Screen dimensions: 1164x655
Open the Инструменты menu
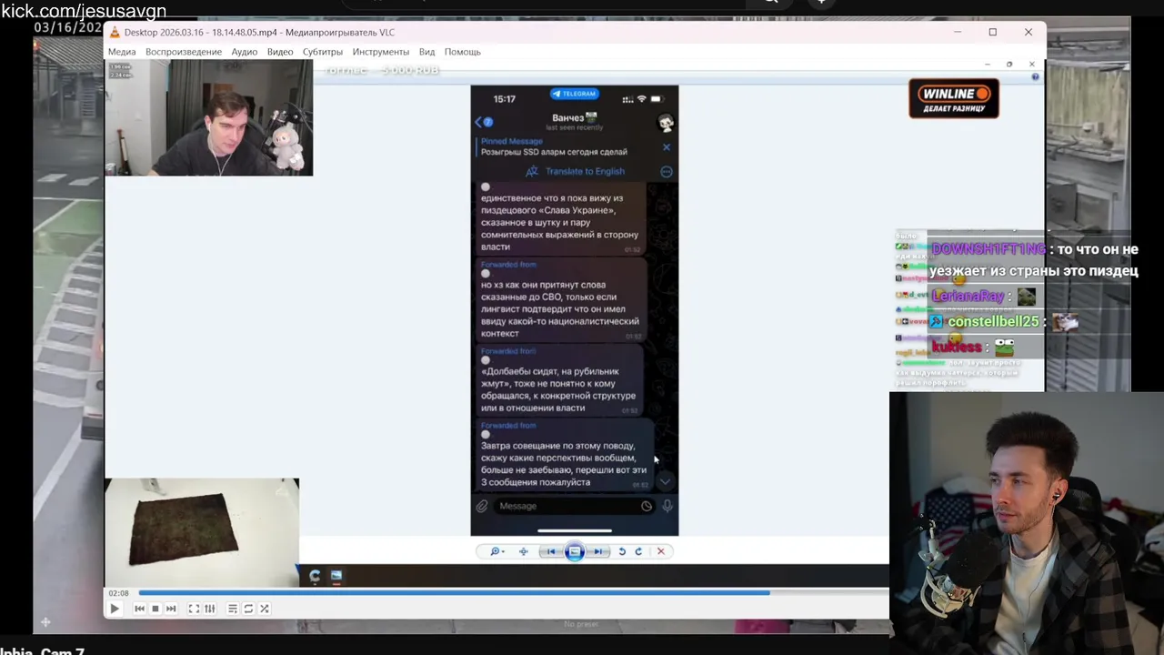coord(381,52)
